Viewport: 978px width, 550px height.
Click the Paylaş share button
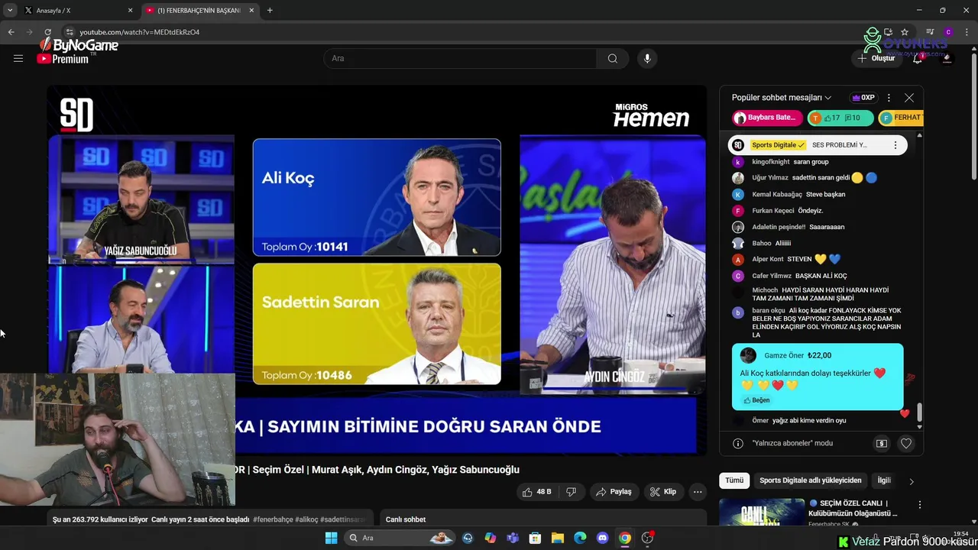point(614,492)
